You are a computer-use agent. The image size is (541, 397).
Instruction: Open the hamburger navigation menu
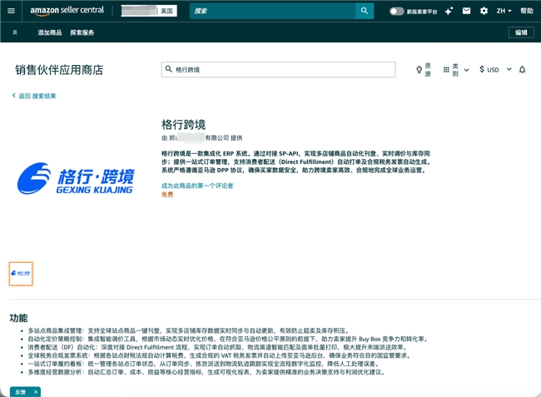10,12
